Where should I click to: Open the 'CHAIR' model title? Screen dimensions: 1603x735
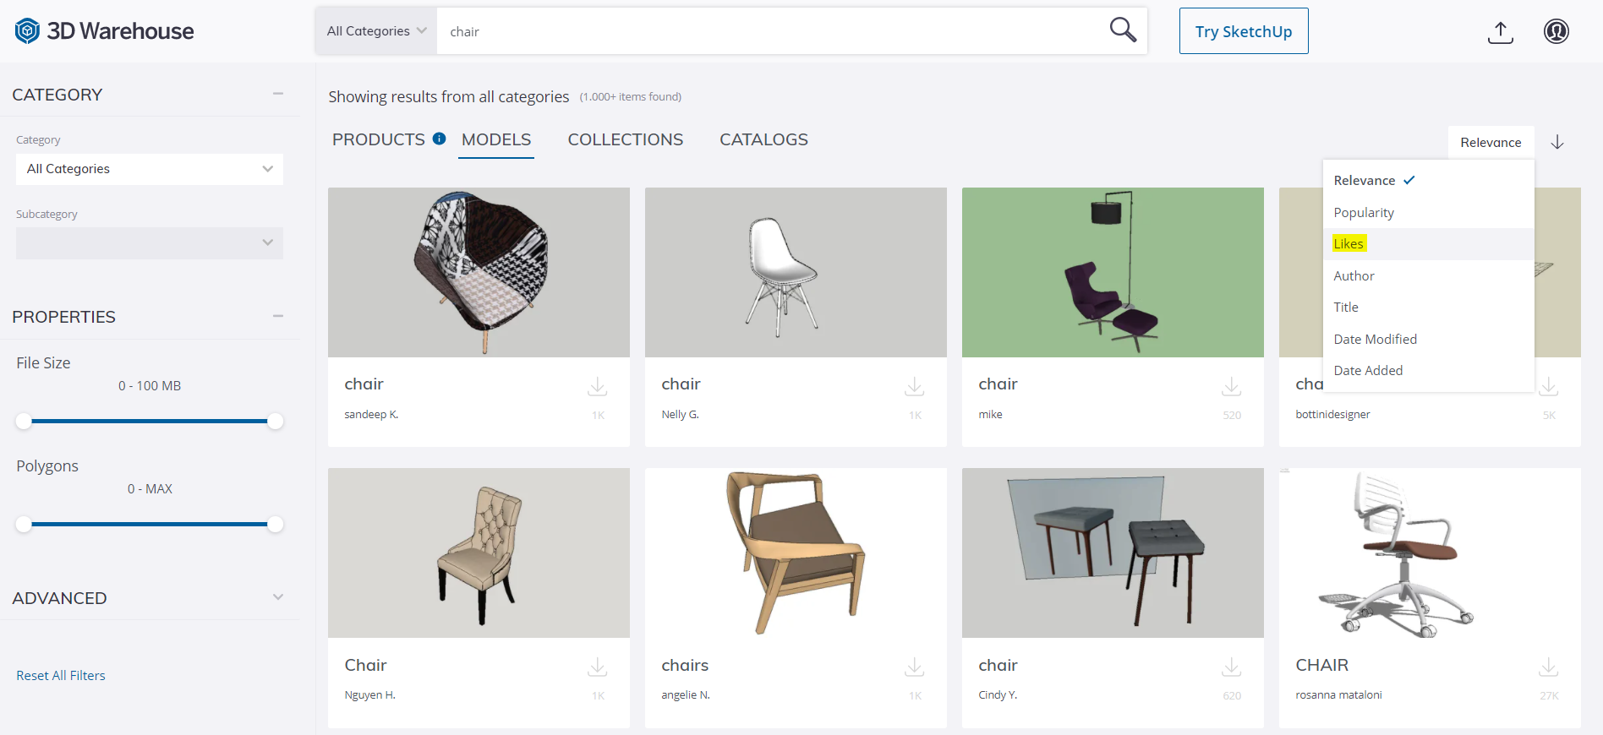(x=1322, y=665)
